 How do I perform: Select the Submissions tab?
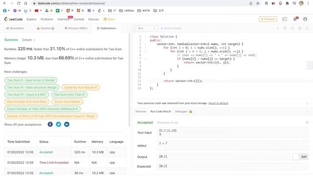[x=107, y=28]
